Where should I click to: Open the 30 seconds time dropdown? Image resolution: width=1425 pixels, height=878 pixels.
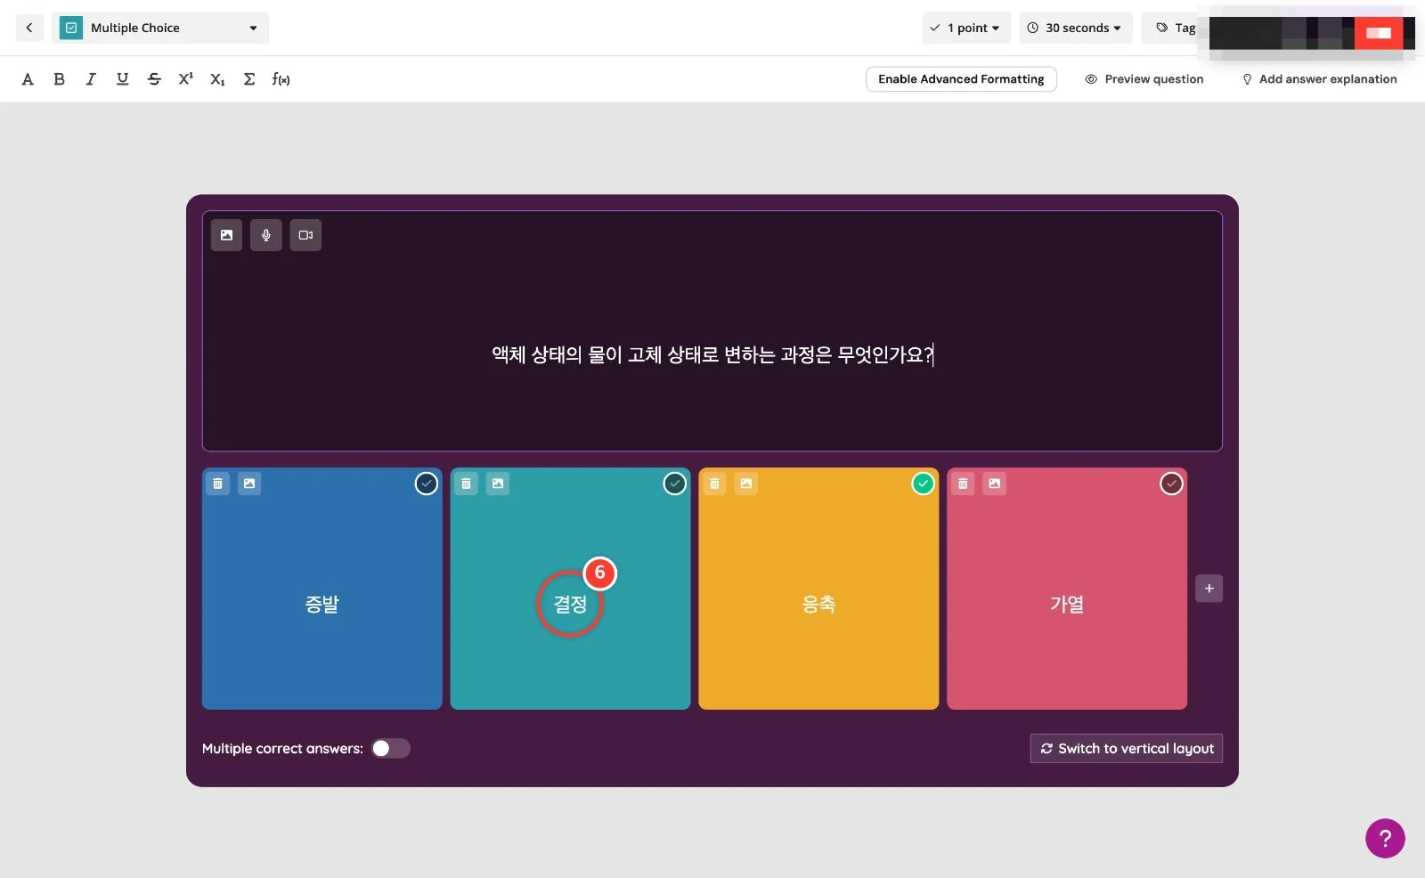(1076, 28)
